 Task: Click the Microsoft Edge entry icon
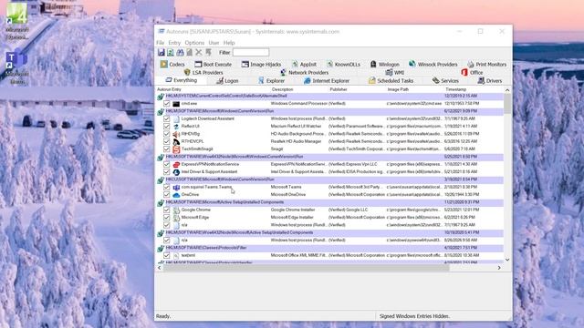tap(176, 218)
